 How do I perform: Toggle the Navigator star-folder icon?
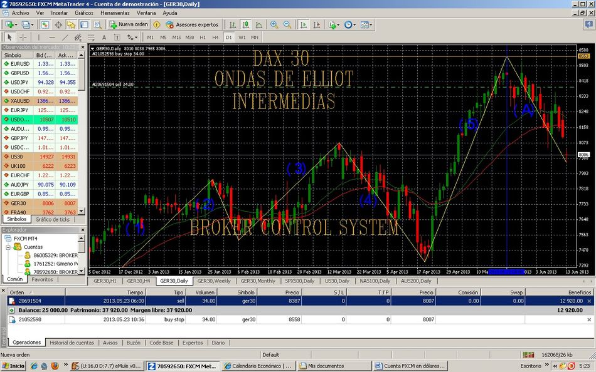pos(71,24)
